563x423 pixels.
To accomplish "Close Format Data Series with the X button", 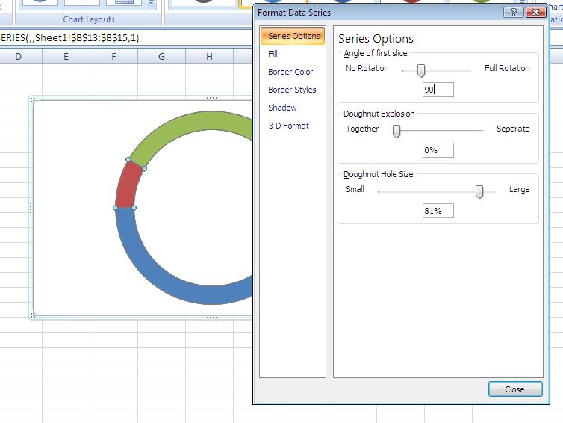I will point(535,13).
